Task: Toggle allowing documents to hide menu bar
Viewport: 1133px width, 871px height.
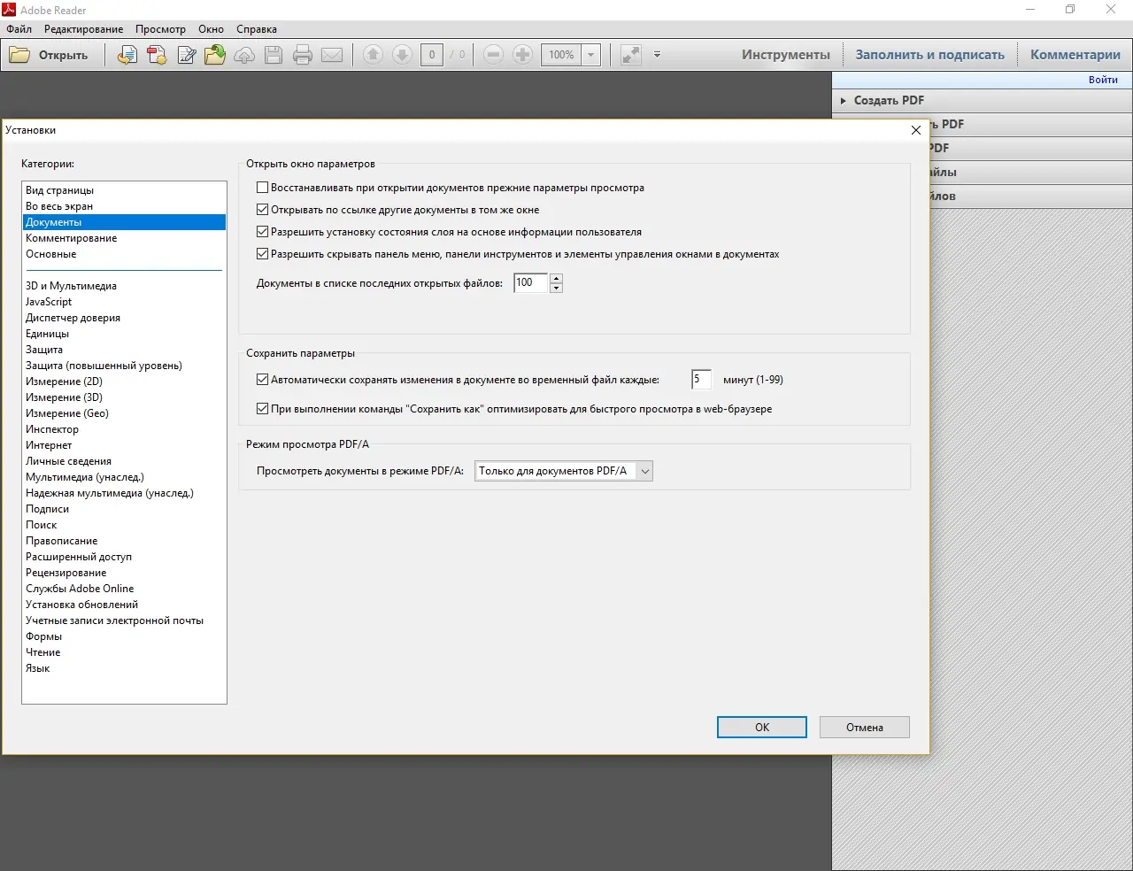Action: [262, 254]
